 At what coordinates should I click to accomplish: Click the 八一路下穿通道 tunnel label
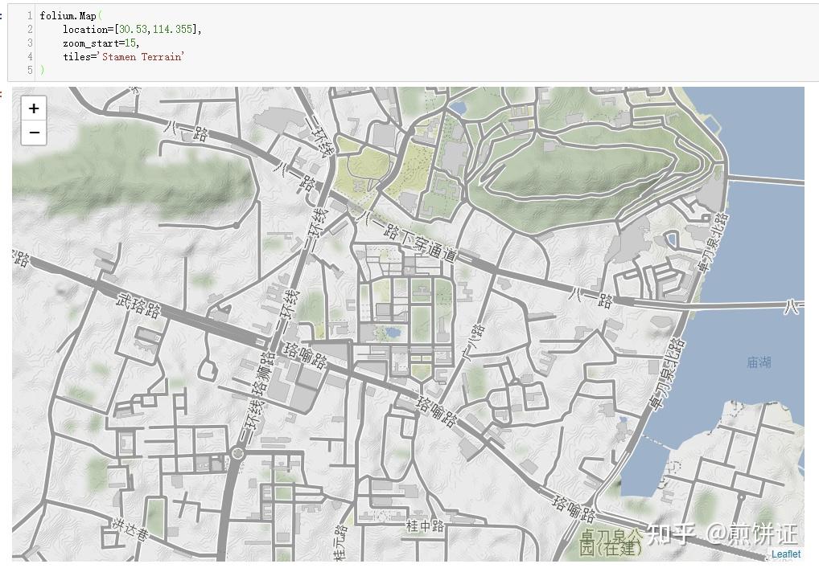(412, 239)
